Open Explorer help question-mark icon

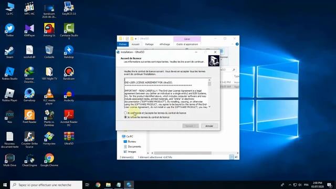(237, 44)
